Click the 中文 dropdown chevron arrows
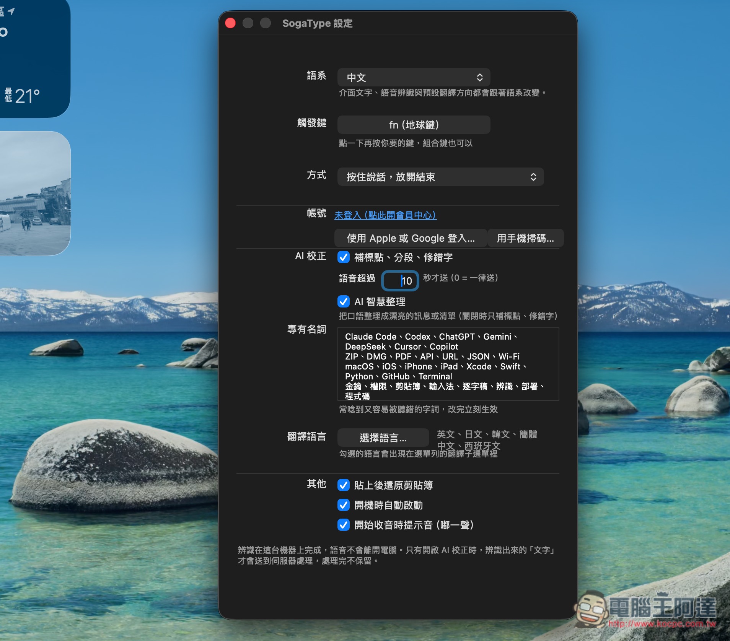The image size is (730, 641). 480,78
